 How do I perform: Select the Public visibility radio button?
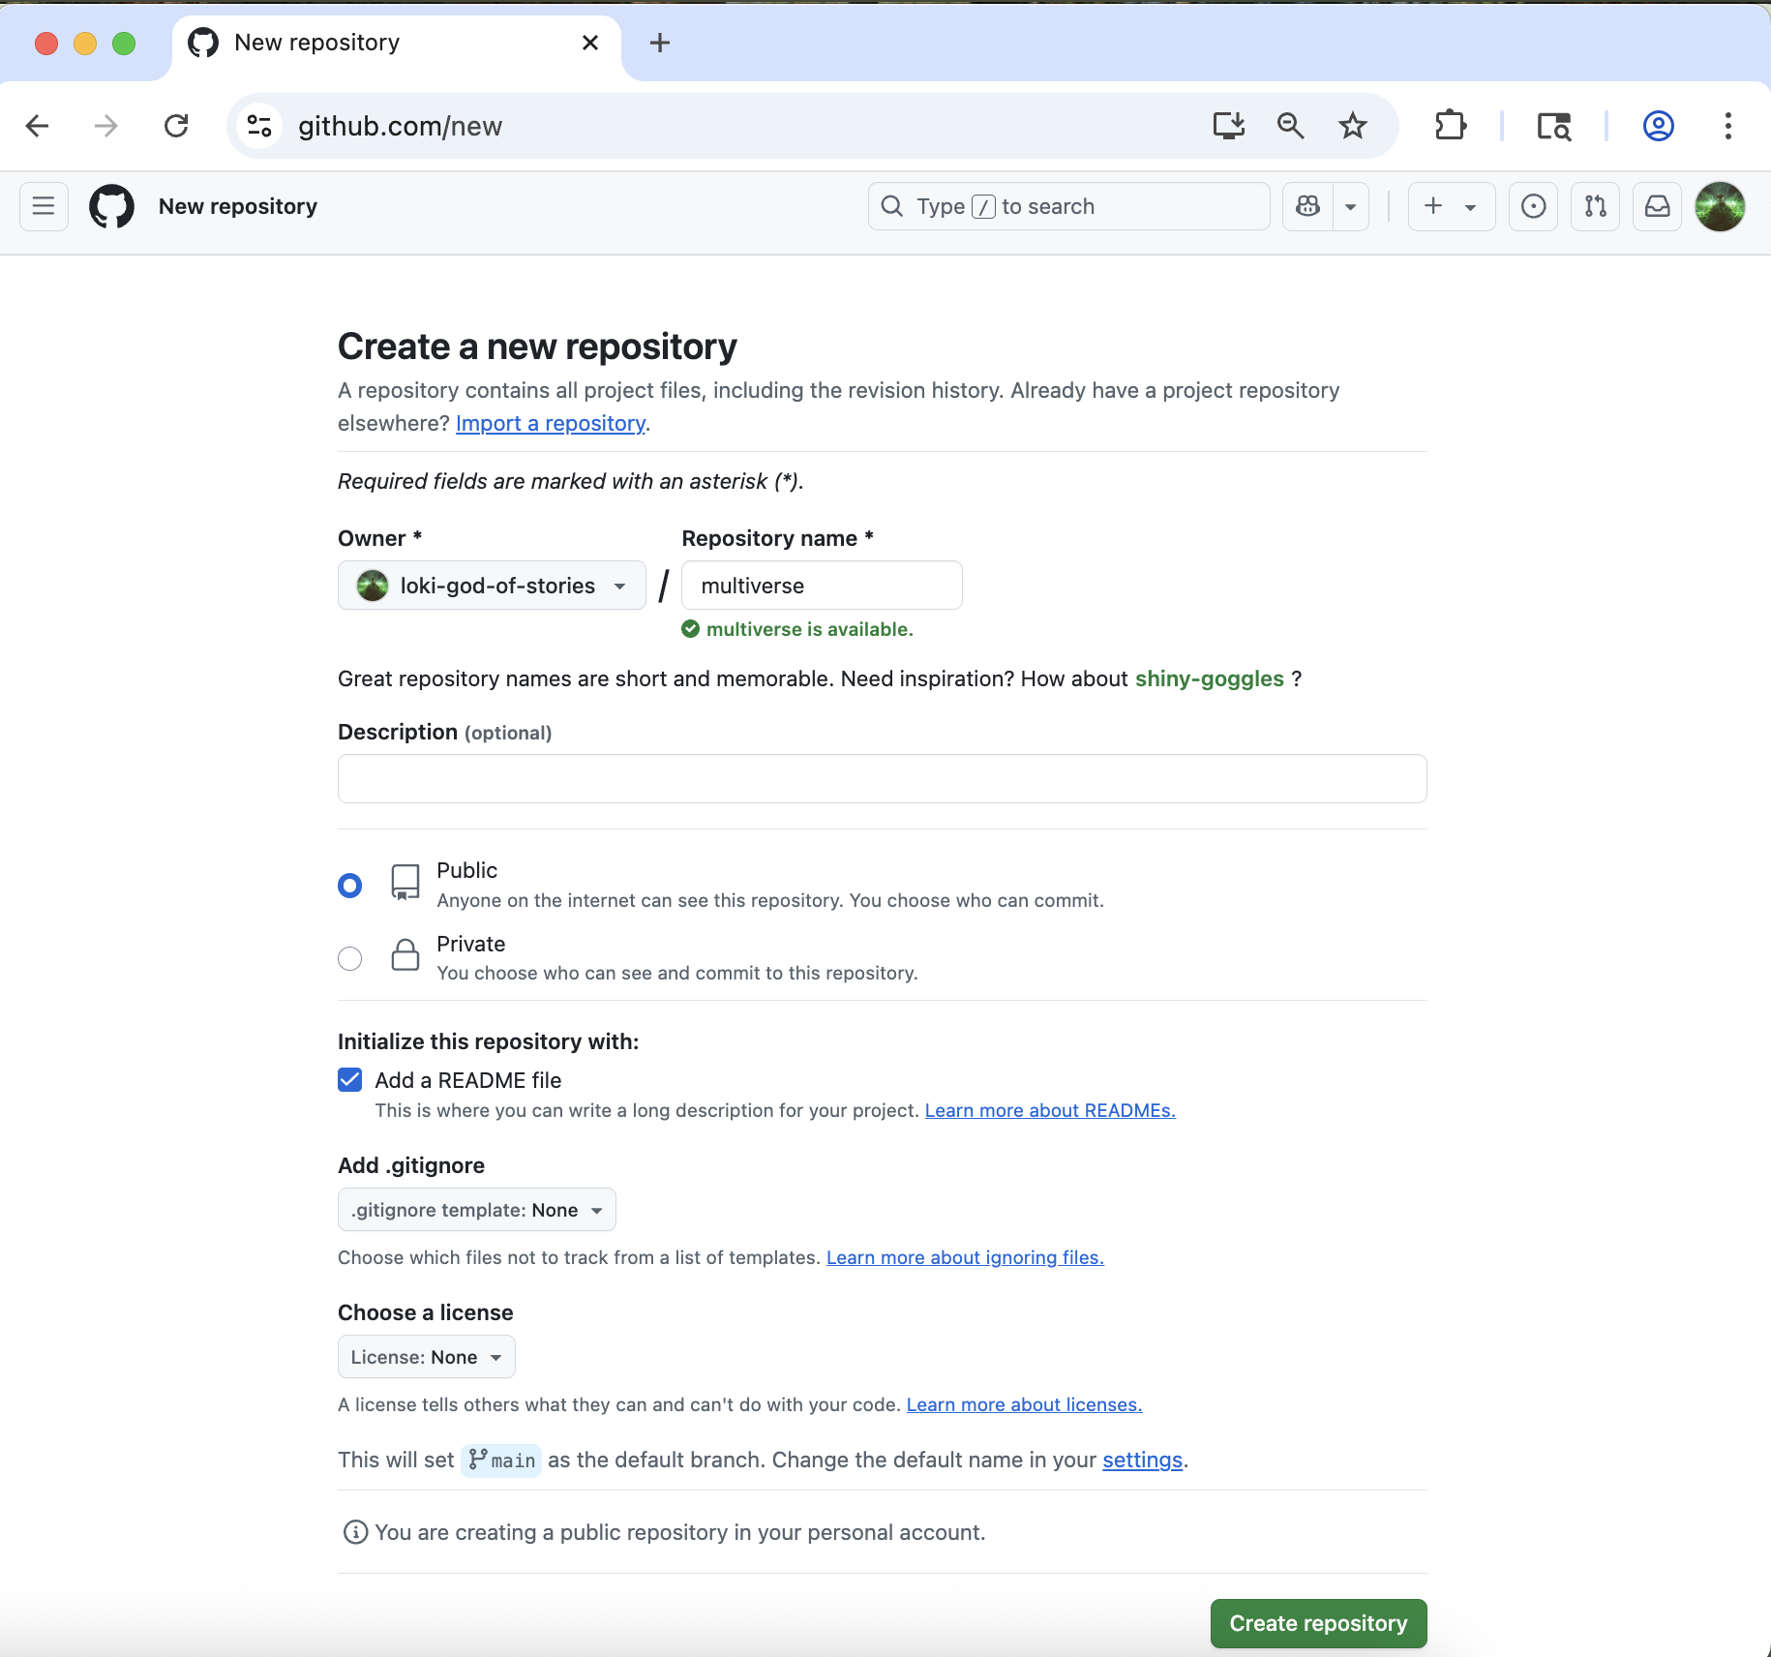coord(350,886)
